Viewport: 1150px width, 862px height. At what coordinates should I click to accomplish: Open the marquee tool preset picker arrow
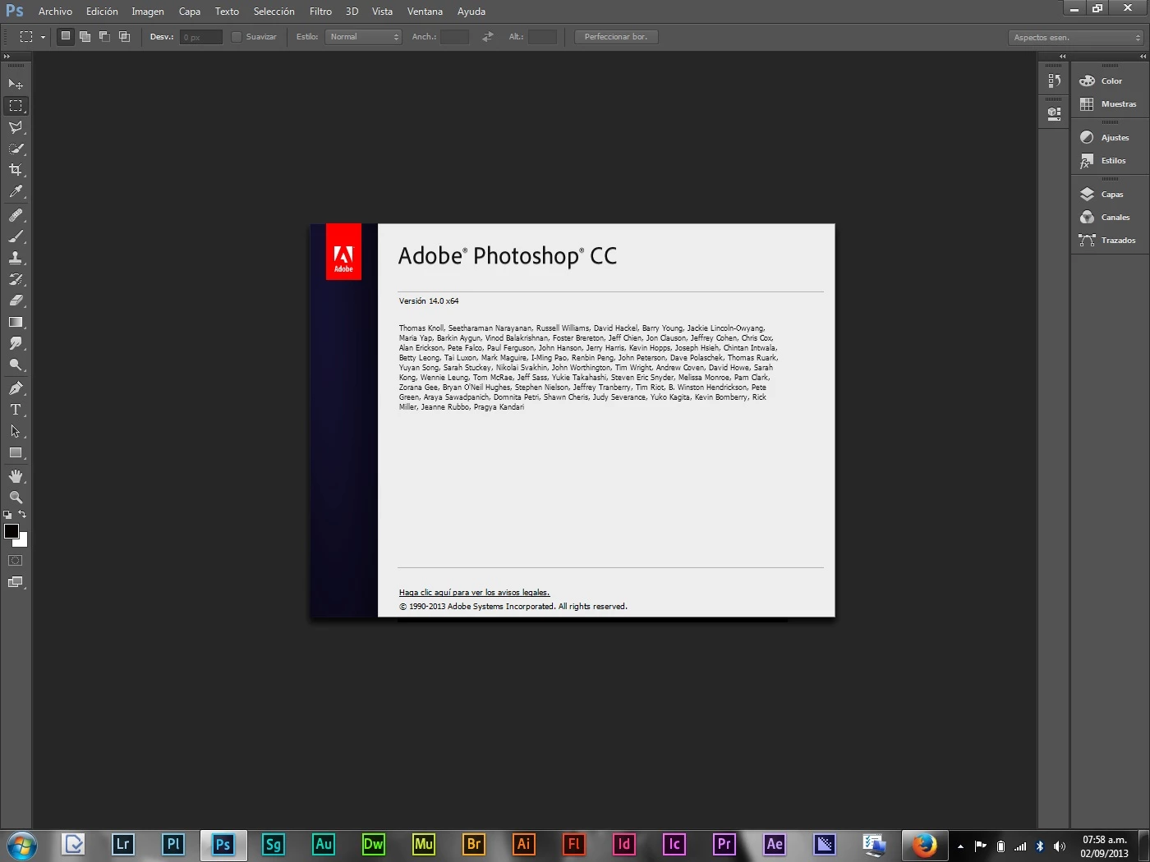coord(43,37)
